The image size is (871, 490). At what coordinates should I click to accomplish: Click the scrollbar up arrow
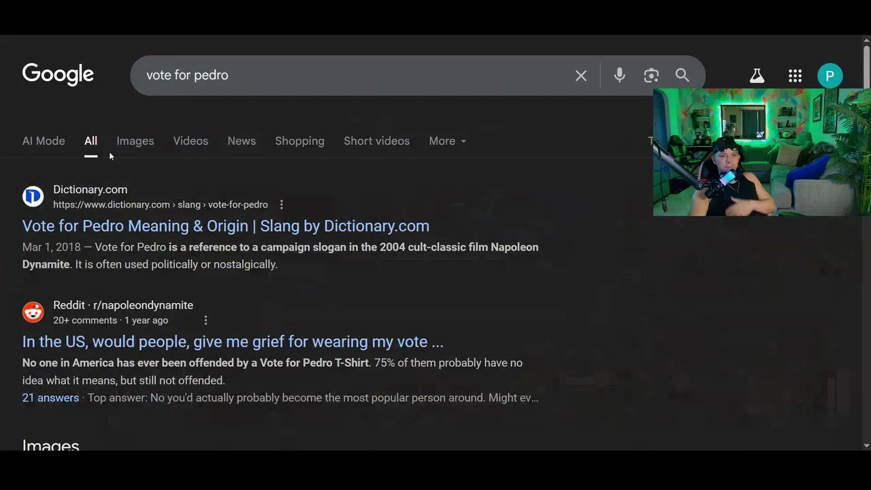pyautogui.click(x=866, y=40)
